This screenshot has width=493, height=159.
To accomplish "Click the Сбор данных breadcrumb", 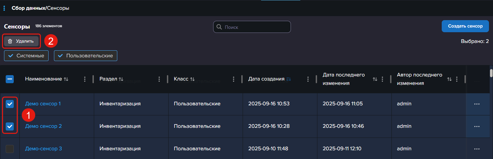I will [28, 8].
